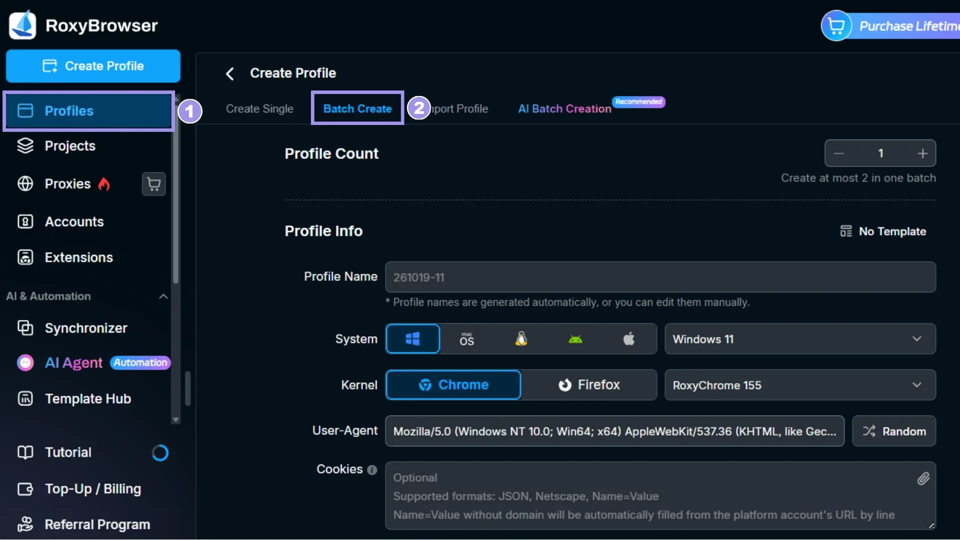Open Profiles in the sidebar
The width and height of the screenshot is (960, 540).
[88, 111]
